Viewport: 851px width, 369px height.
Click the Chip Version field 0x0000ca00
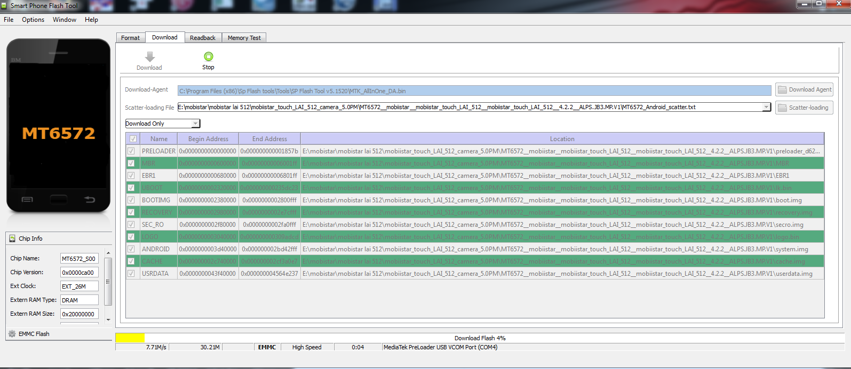[x=79, y=273]
